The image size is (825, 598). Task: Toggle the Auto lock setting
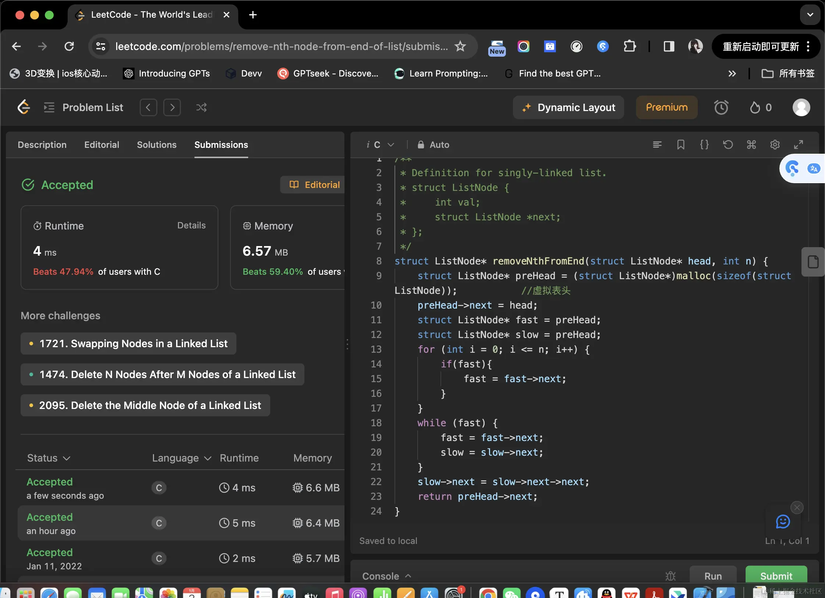click(434, 145)
